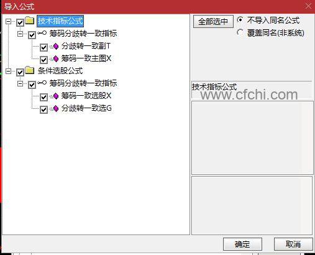This screenshot has width=315, height=255.
Task: Click the key icon of first 筹码分歧转一致指标 group
Action: pyautogui.click(x=42, y=33)
